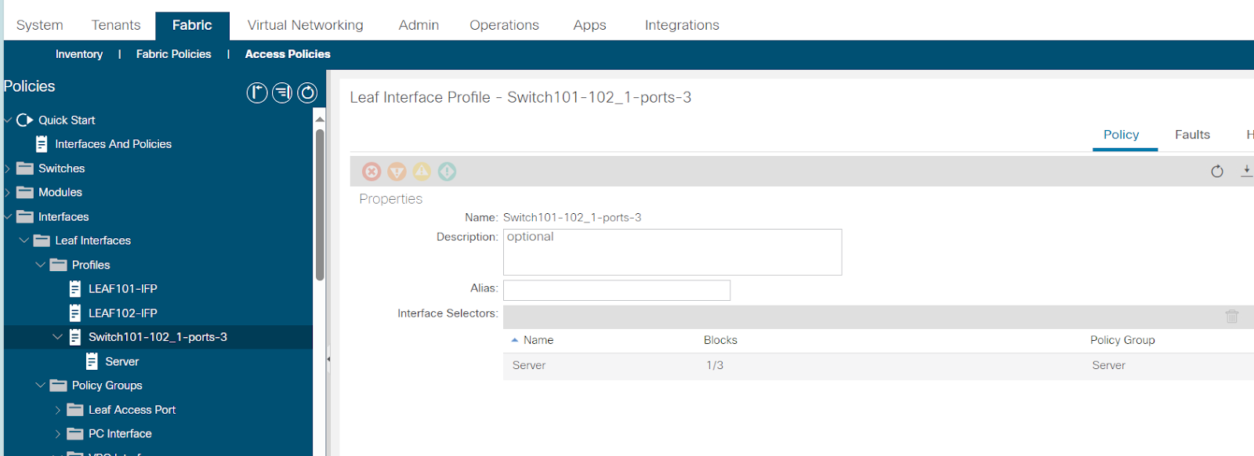Click the navigation tree vertical scrollbar
Image resolution: width=1254 pixels, height=456 pixels.
320,204
